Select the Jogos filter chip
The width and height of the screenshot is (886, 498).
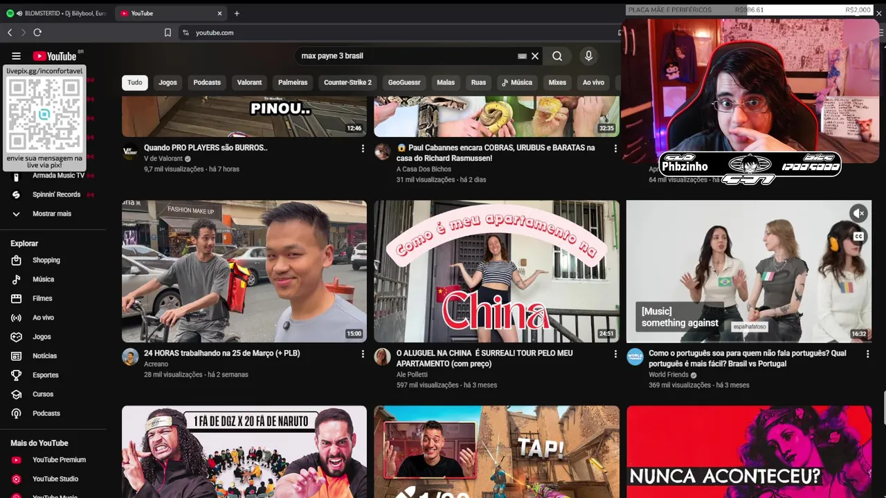click(x=168, y=82)
